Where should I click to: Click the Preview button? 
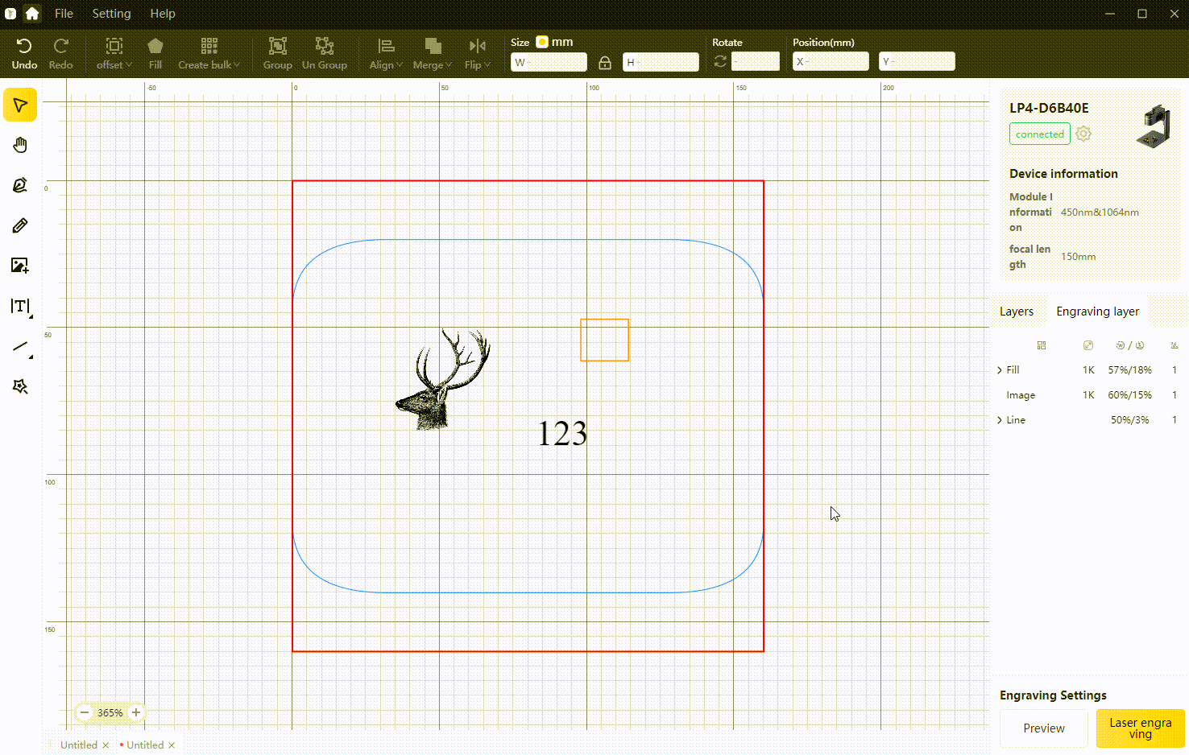click(1044, 728)
